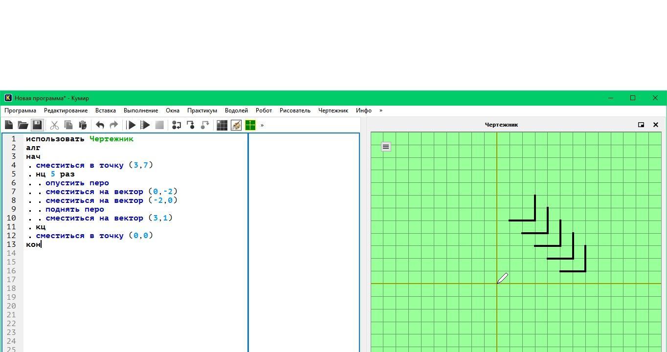
Task: Click the 'алг' line in code
Action: click(x=33, y=148)
